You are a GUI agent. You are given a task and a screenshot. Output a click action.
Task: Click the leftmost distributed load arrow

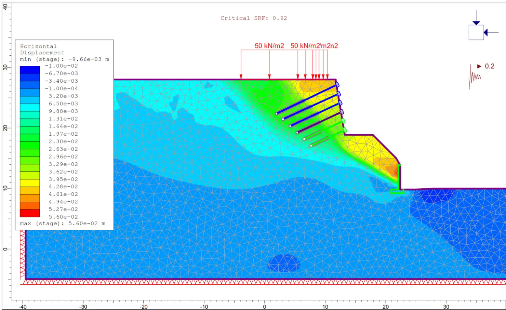click(241, 65)
